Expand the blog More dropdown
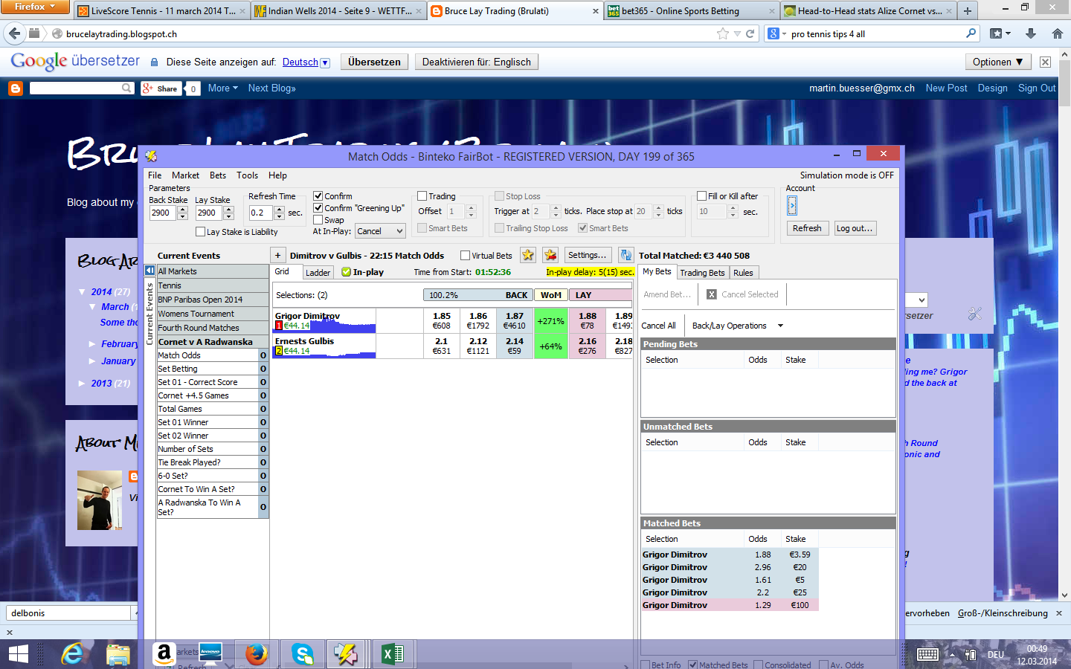Viewport: 1071px width, 669px height. point(223,88)
